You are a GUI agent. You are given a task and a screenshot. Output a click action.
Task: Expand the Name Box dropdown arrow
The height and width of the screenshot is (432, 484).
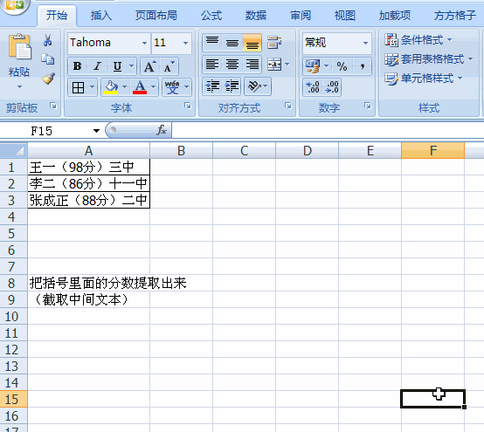96,131
